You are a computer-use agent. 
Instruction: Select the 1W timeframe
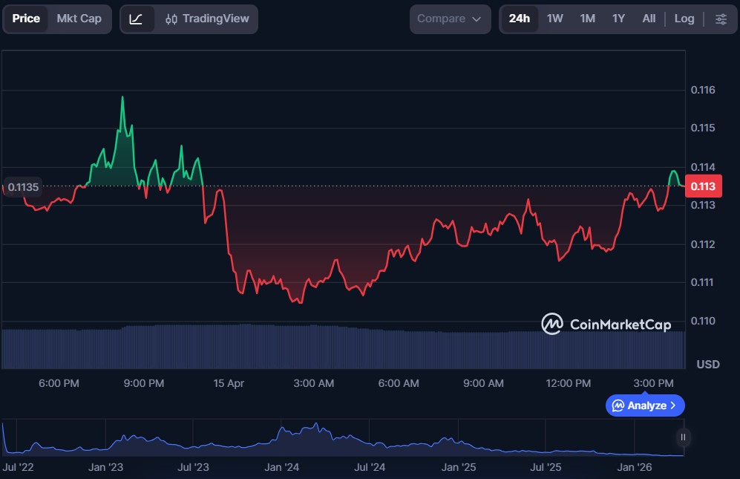click(555, 19)
